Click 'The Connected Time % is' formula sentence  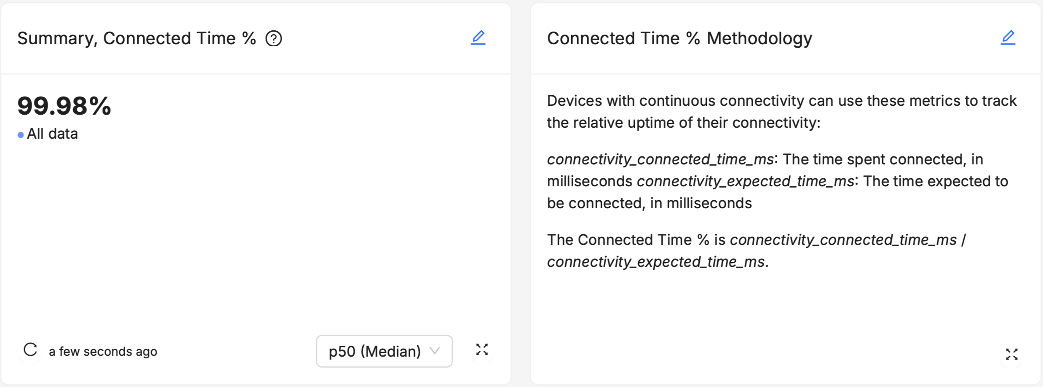tap(636, 240)
